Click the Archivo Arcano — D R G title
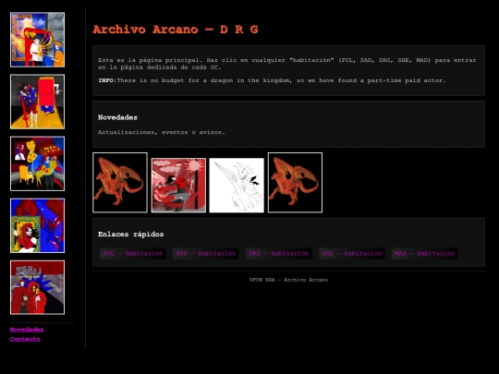 pyautogui.click(x=176, y=30)
